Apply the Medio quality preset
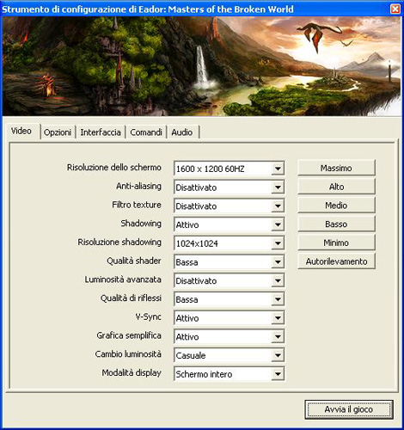Viewport: 404px width, 430px height. [x=336, y=205]
